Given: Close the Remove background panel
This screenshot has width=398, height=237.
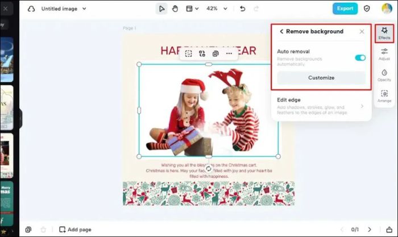Looking at the screenshot, I should pyautogui.click(x=362, y=31).
